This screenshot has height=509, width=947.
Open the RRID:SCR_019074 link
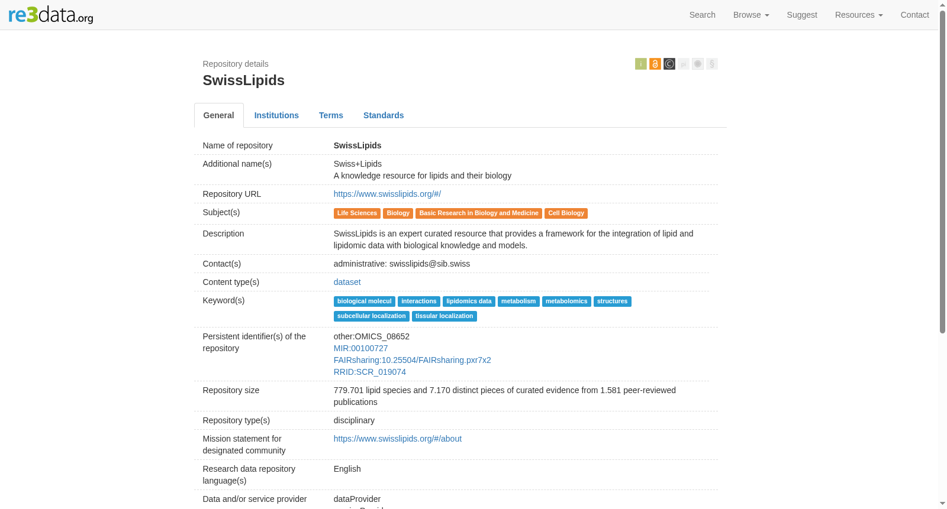pos(369,372)
